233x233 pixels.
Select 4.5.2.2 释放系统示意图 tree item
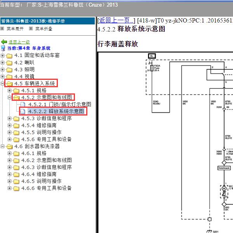56,111
